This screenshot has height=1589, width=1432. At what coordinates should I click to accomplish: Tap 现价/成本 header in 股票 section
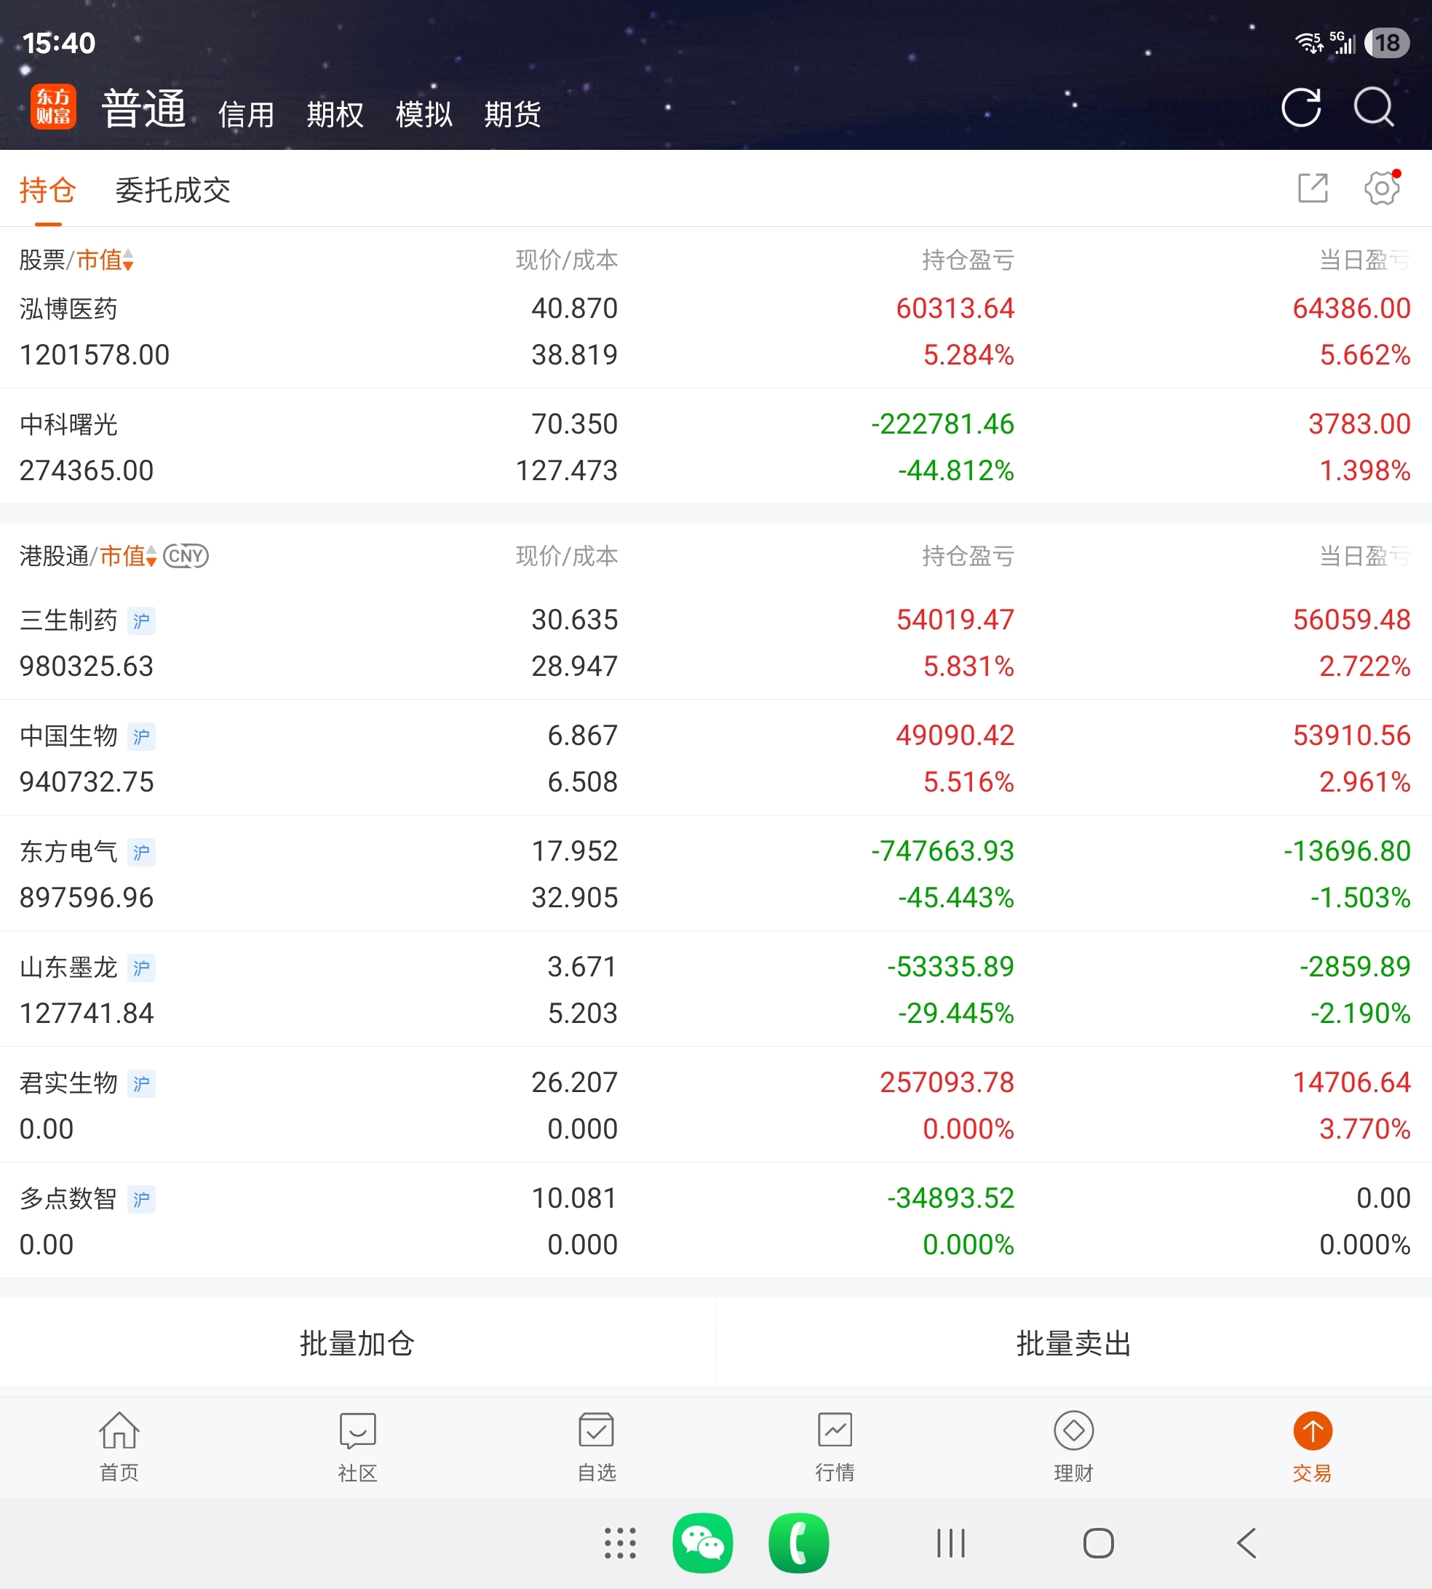[x=567, y=260]
